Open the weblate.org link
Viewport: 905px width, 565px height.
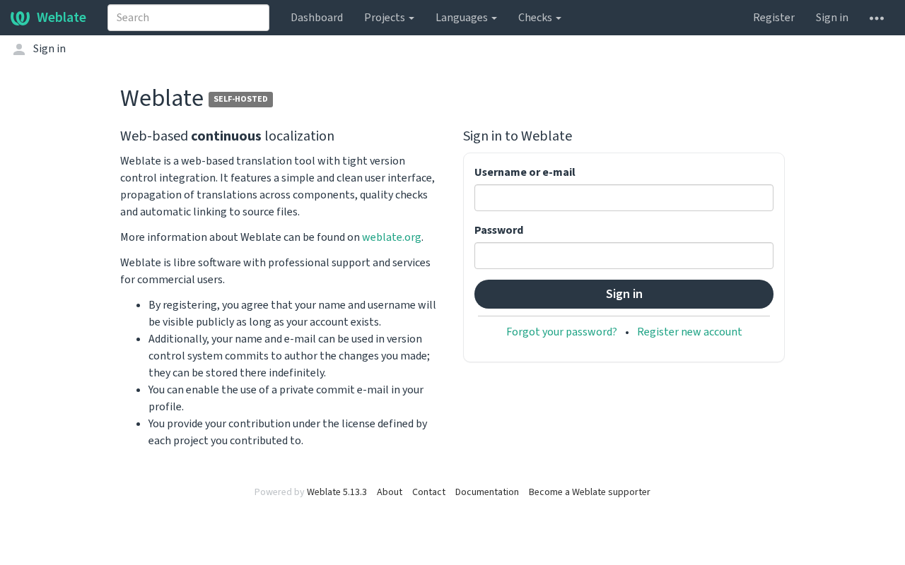click(392, 237)
